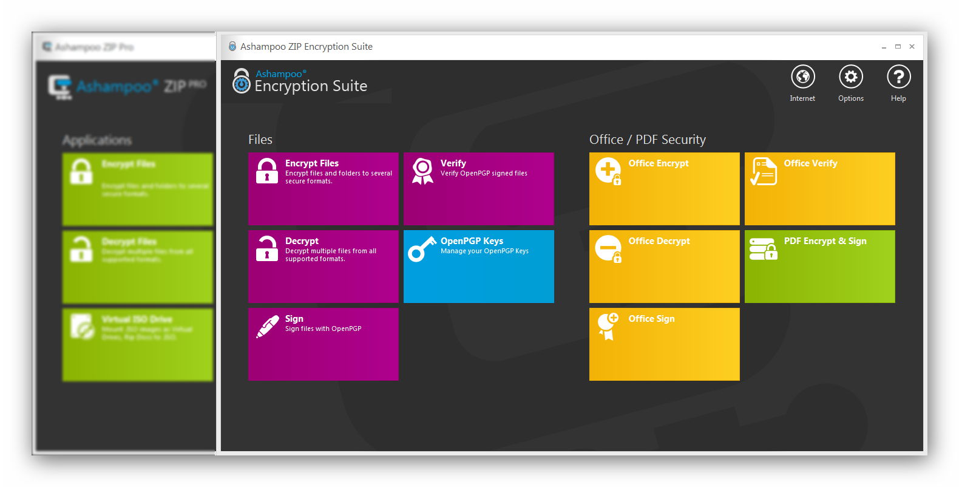This screenshot has width=959, height=487.
Task: Open the Office Decrypt tile
Action: pos(665,267)
